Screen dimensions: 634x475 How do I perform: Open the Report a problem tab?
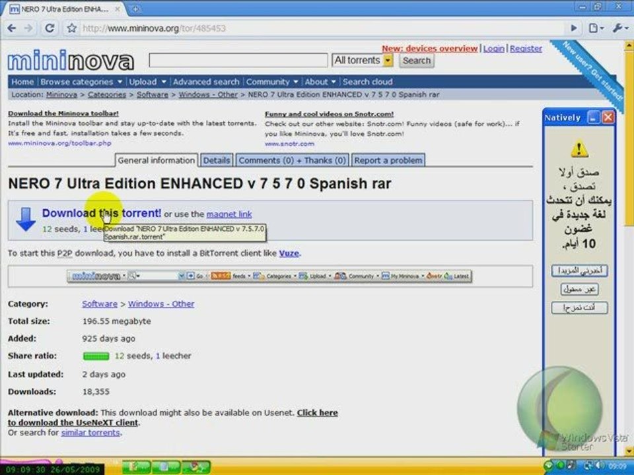388,160
